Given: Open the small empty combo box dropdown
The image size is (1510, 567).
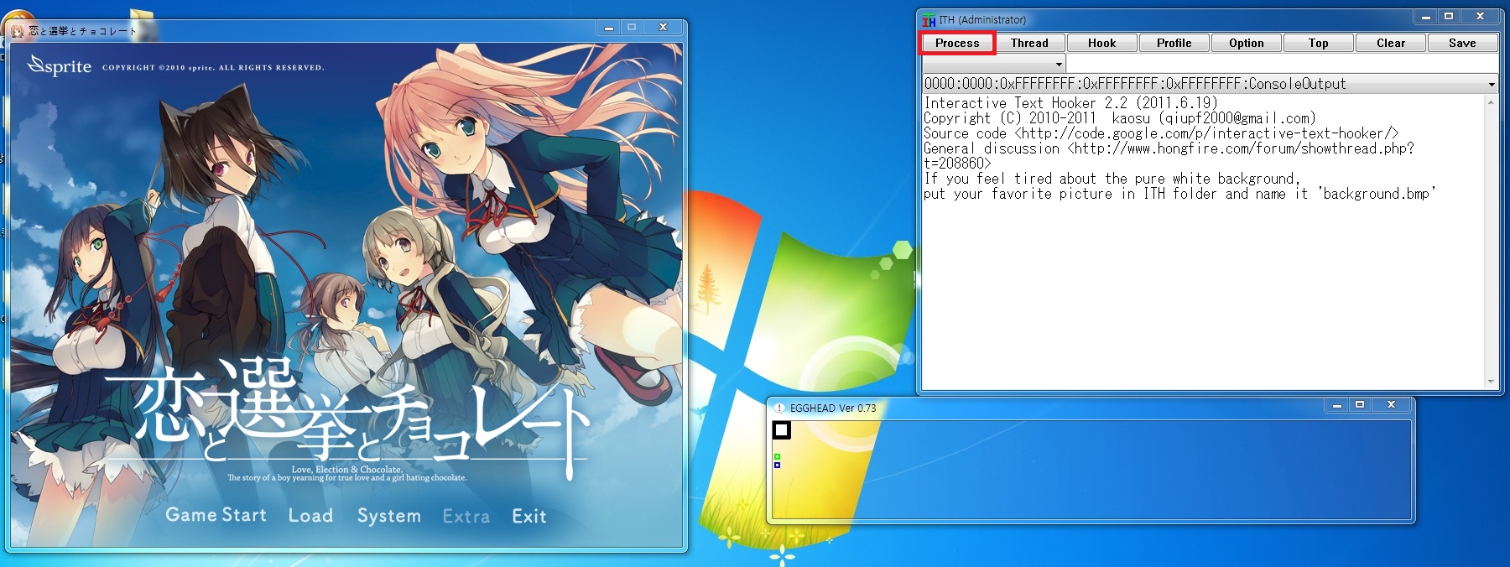Looking at the screenshot, I should 1059,65.
